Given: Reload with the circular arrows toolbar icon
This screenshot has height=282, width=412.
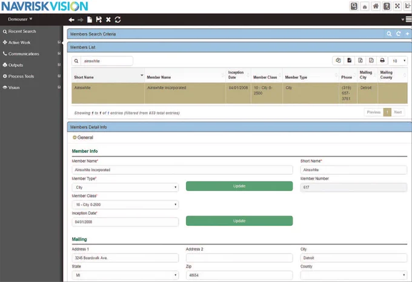Looking at the screenshot, I should [118, 20].
